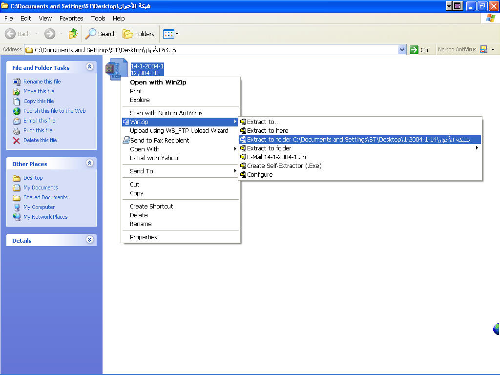Click the Rename this file link

42,82
